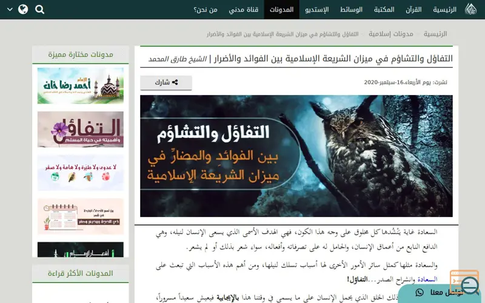The width and height of the screenshot is (485, 303).
Task: Expand the dropdown arrow beside the globe
Action: pos(10,9)
